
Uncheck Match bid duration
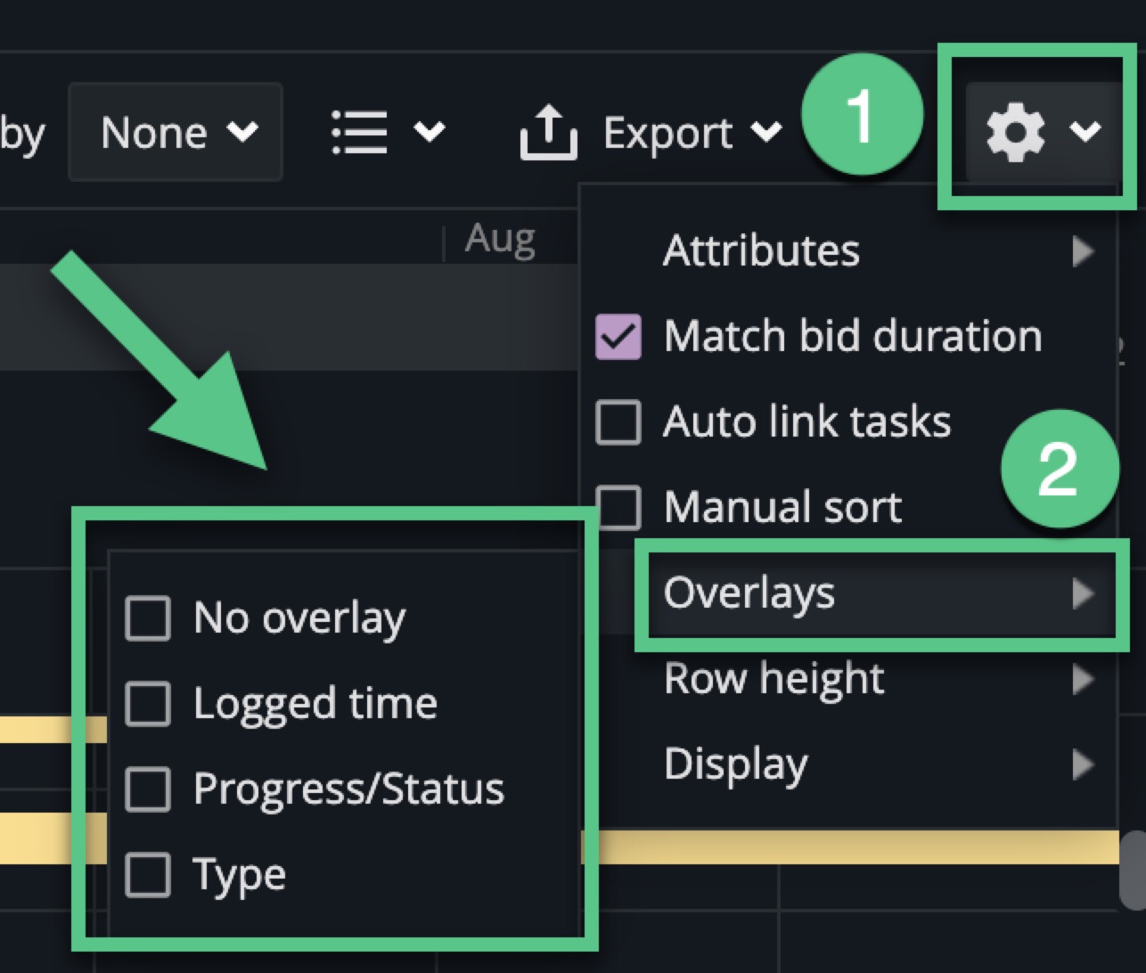pos(618,337)
